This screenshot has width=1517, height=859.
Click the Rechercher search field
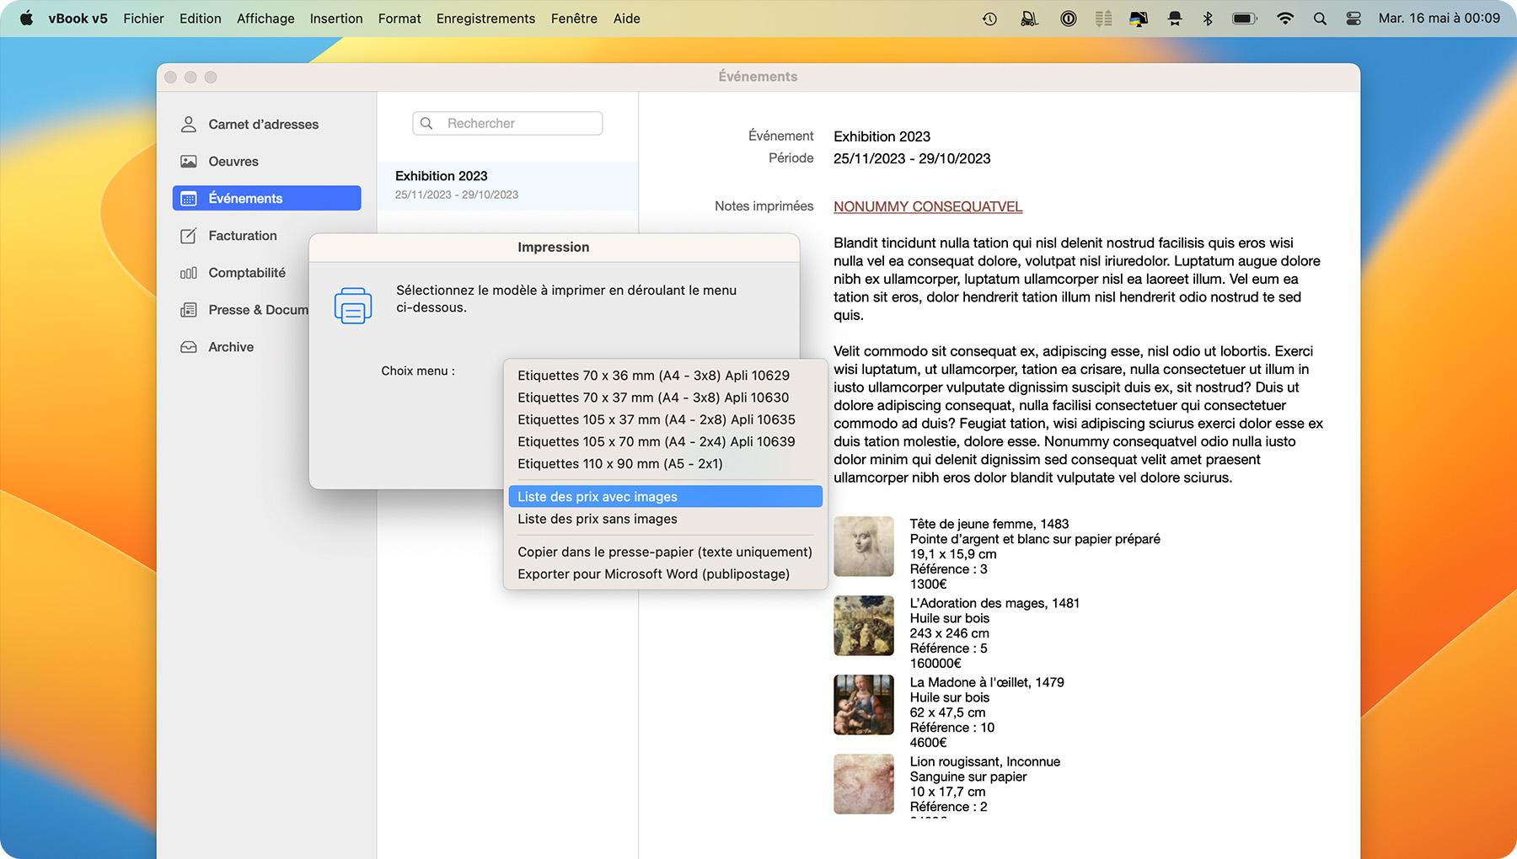[x=507, y=124]
